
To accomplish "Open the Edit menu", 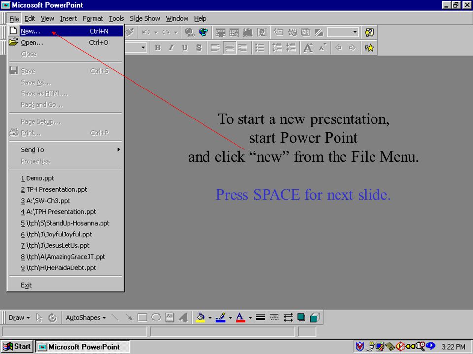I will pyautogui.click(x=29, y=18).
